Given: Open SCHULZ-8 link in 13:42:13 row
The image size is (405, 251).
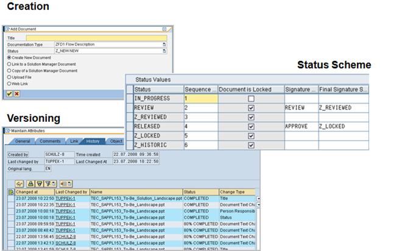Looking at the screenshot, I should (66, 243).
